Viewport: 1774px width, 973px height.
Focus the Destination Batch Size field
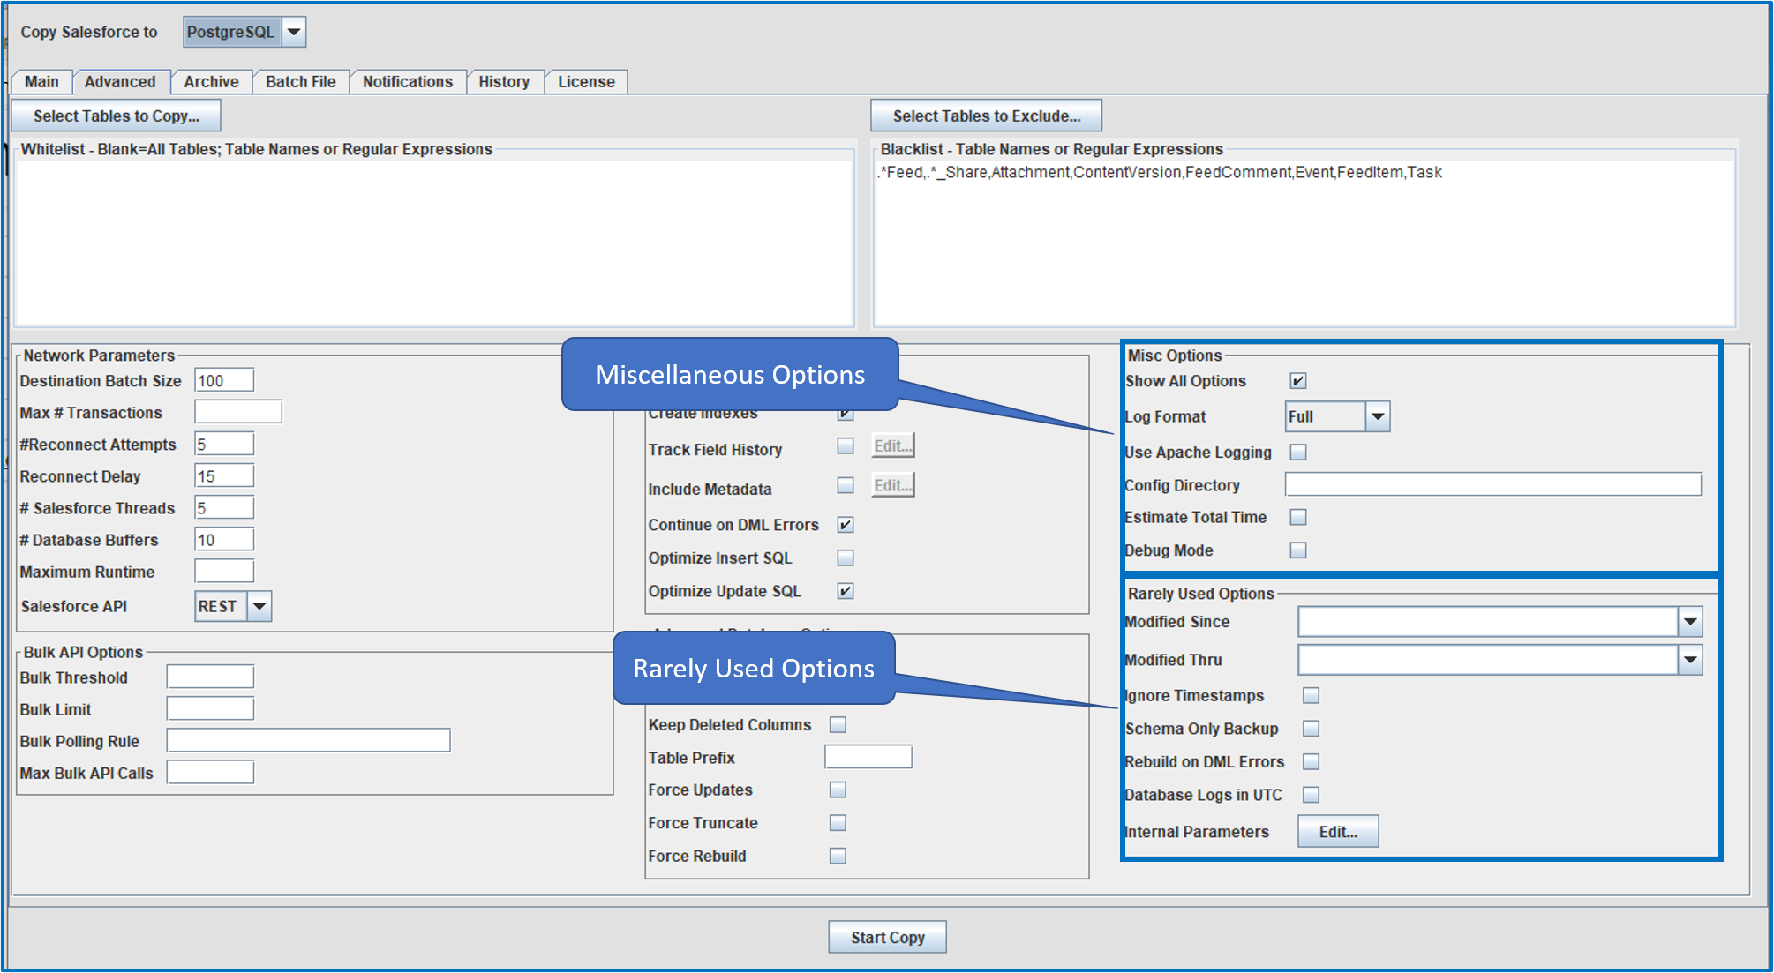224,380
